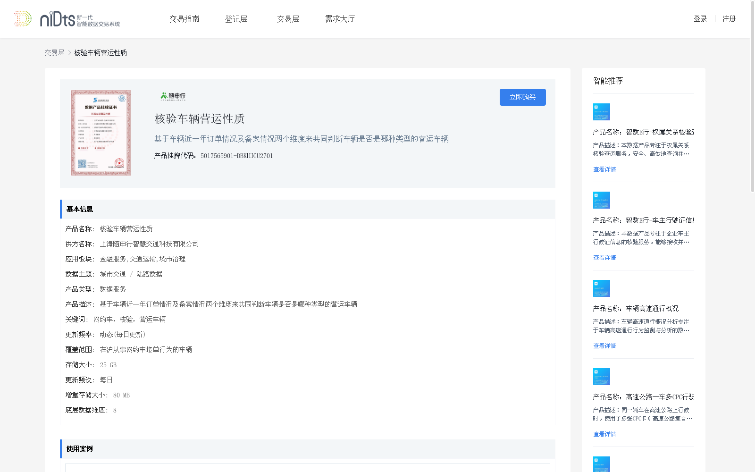Go to 交易层 breadcrumb link
The image size is (755, 472).
[x=54, y=53]
